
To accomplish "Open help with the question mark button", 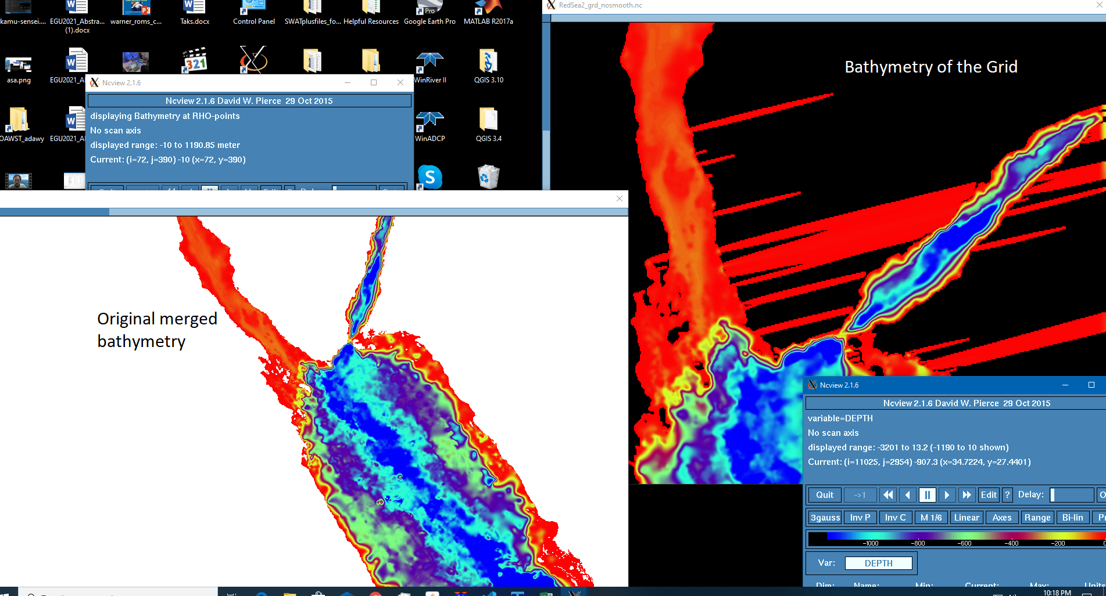I will coord(1007,495).
